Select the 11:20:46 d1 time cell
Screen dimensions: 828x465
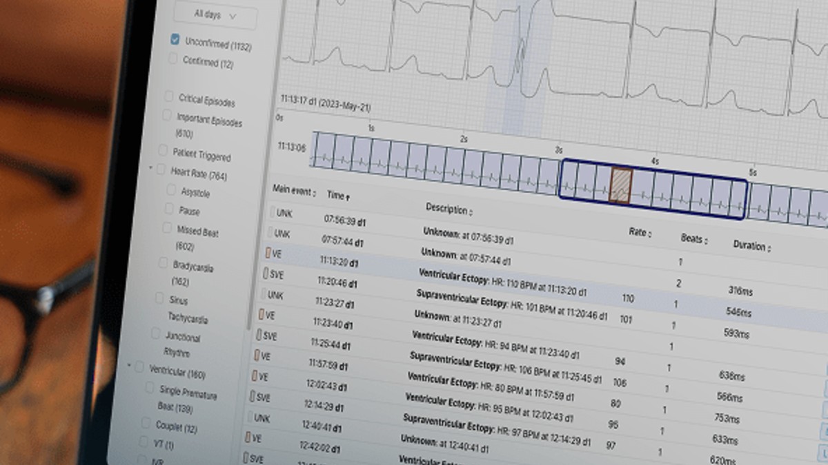click(x=337, y=282)
